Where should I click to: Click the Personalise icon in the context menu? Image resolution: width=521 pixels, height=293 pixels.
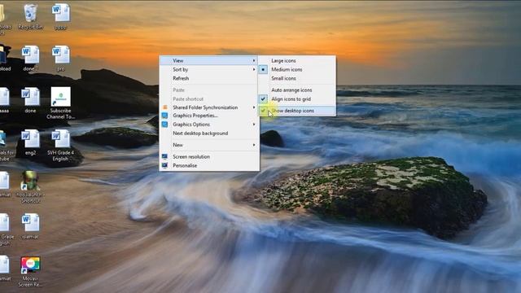coord(164,165)
